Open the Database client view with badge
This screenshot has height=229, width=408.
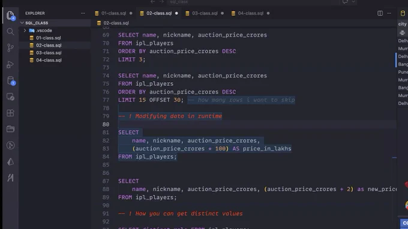(x=11, y=80)
